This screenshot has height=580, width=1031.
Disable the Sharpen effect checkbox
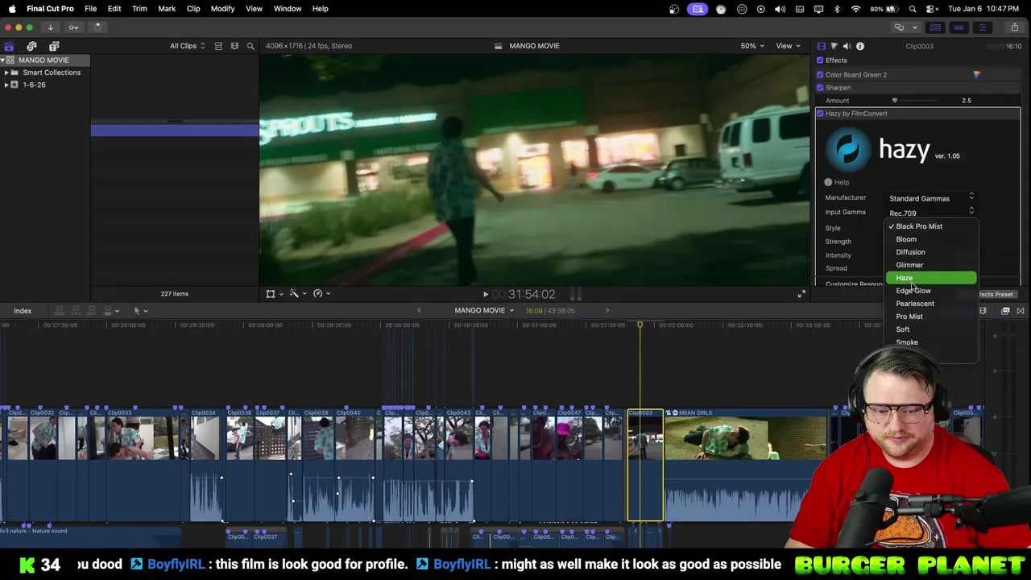pos(820,88)
